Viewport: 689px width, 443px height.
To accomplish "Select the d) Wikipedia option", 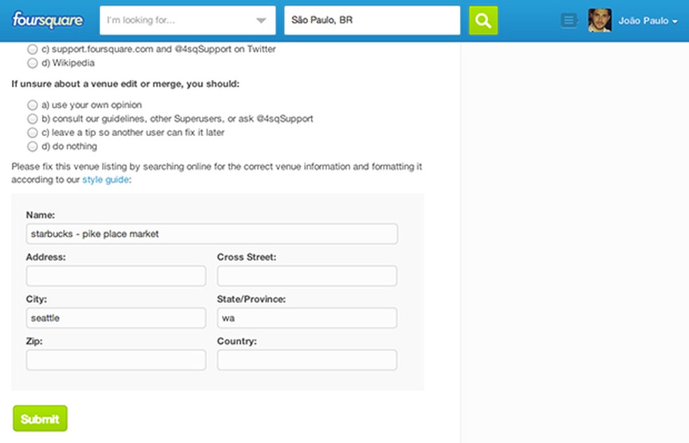I will [32, 63].
